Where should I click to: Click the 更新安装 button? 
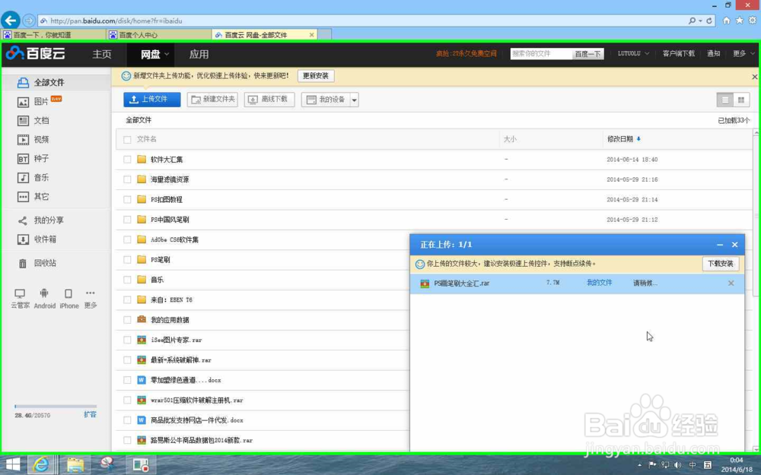click(x=316, y=76)
